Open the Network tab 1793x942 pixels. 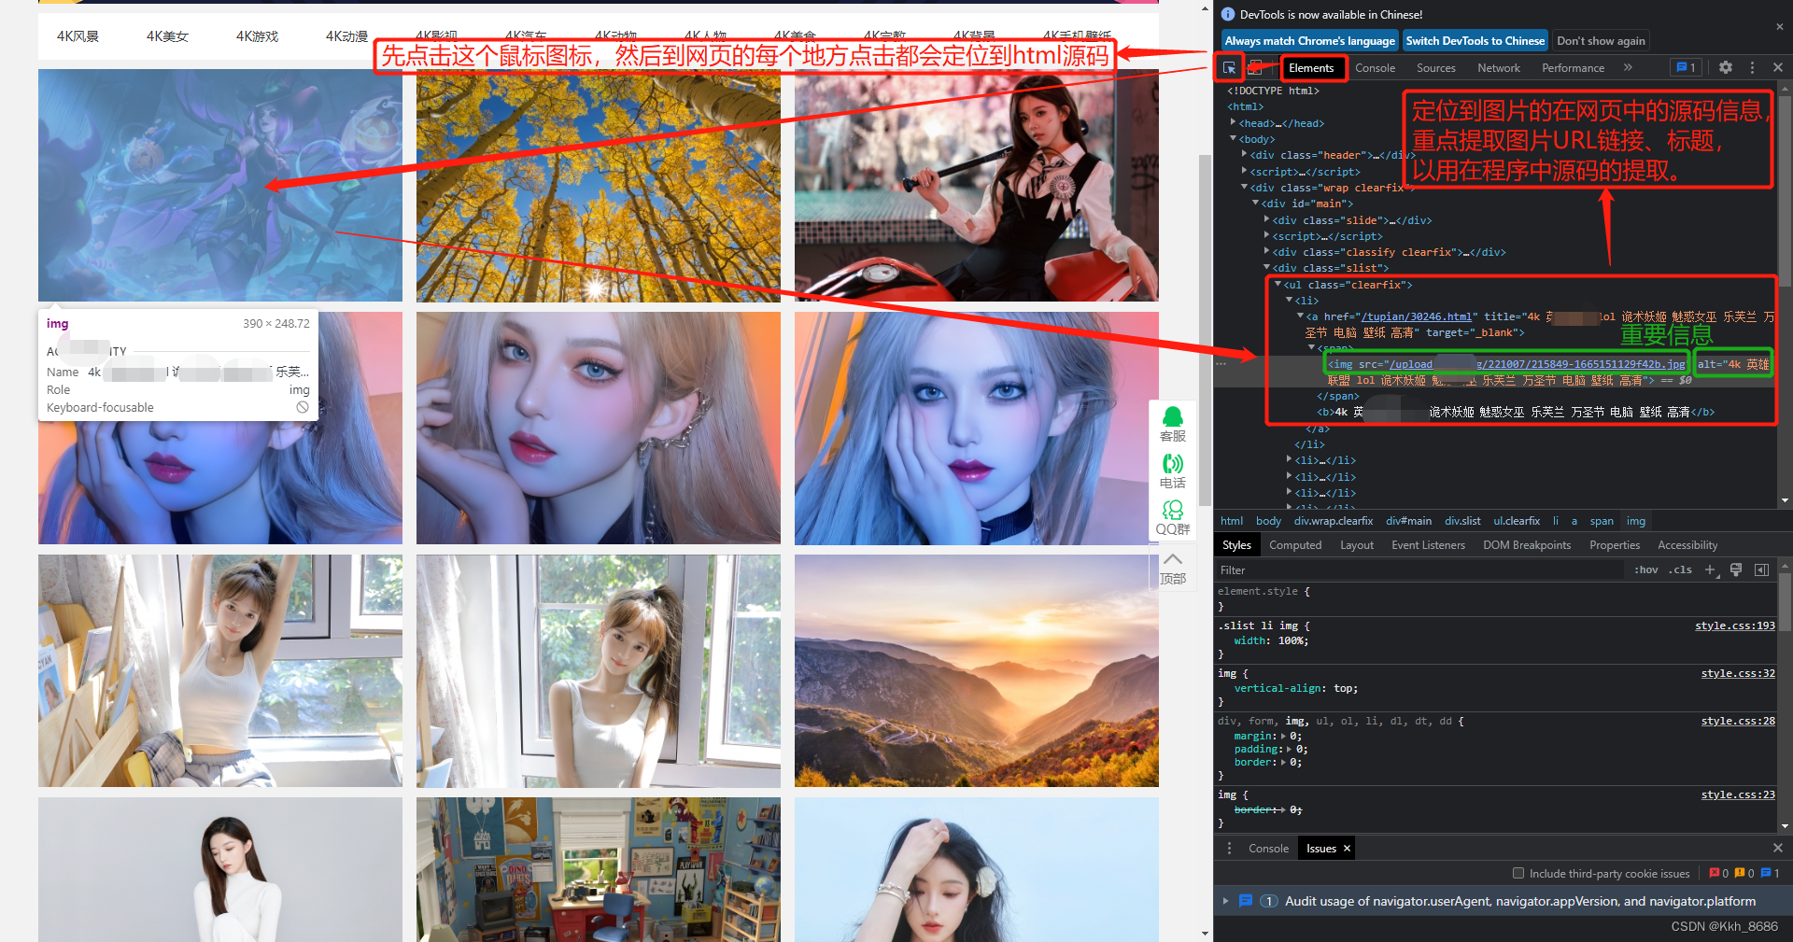[1499, 68]
